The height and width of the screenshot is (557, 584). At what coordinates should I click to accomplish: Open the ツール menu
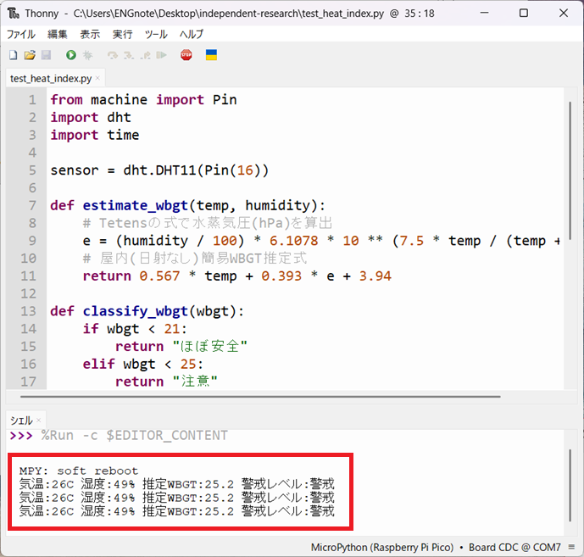(x=156, y=34)
